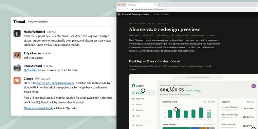Click the 2.4% · 30 days change badge

pos(194,91)
